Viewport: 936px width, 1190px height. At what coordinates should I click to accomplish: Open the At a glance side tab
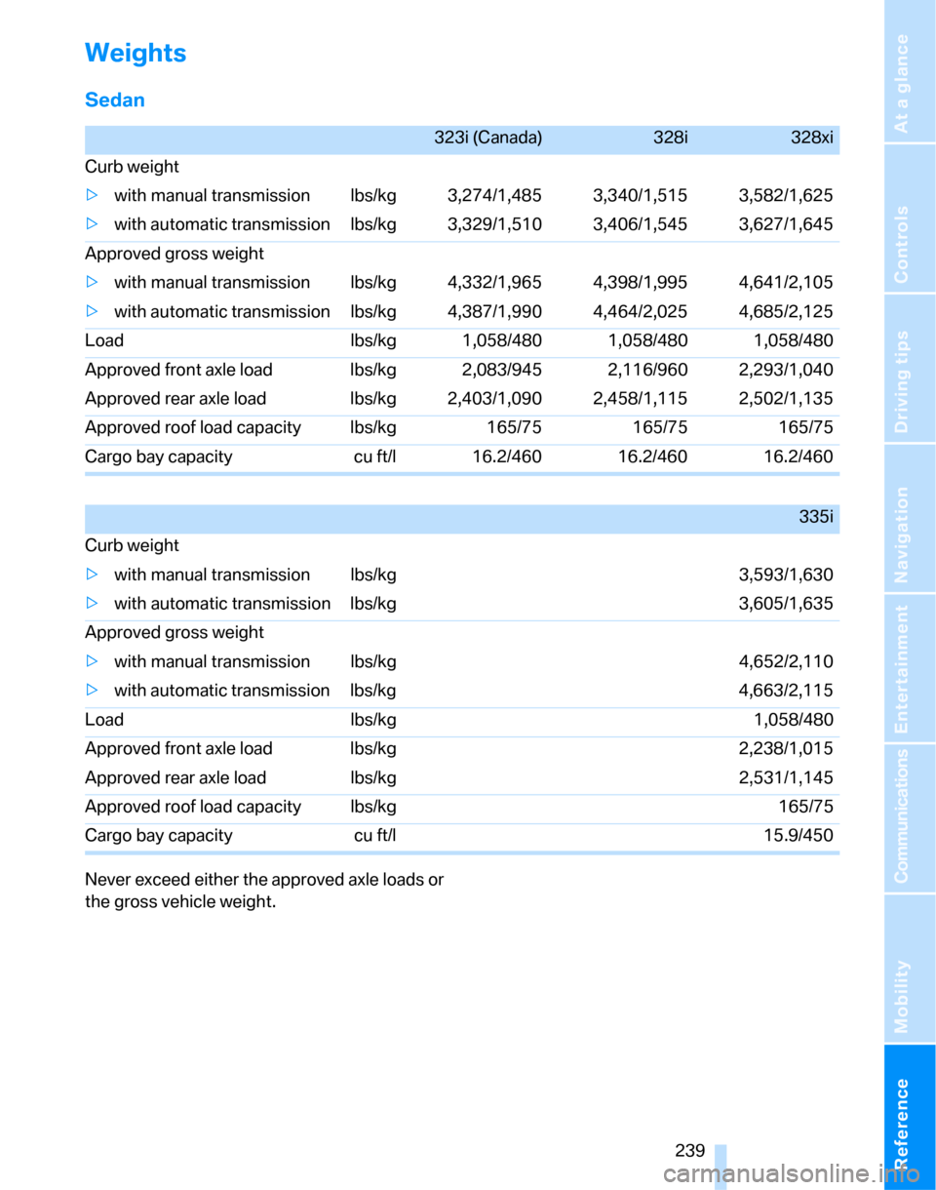(911, 72)
